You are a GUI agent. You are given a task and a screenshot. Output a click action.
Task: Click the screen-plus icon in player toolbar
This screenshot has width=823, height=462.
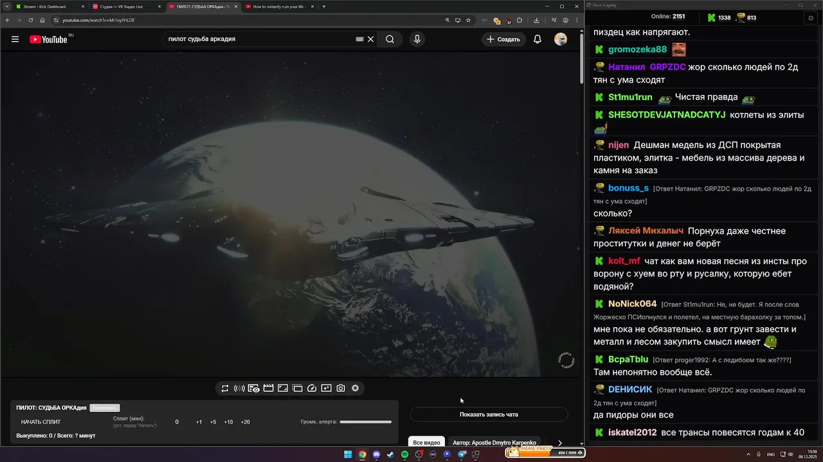pyautogui.click(x=326, y=388)
